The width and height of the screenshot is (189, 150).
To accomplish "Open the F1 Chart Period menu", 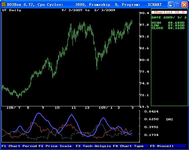I will pos(19,146).
